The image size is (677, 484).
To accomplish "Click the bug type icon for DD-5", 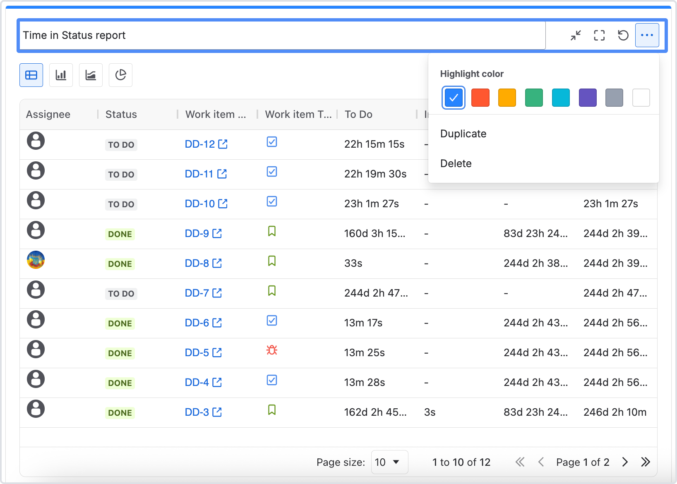I will tap(272, 350).
